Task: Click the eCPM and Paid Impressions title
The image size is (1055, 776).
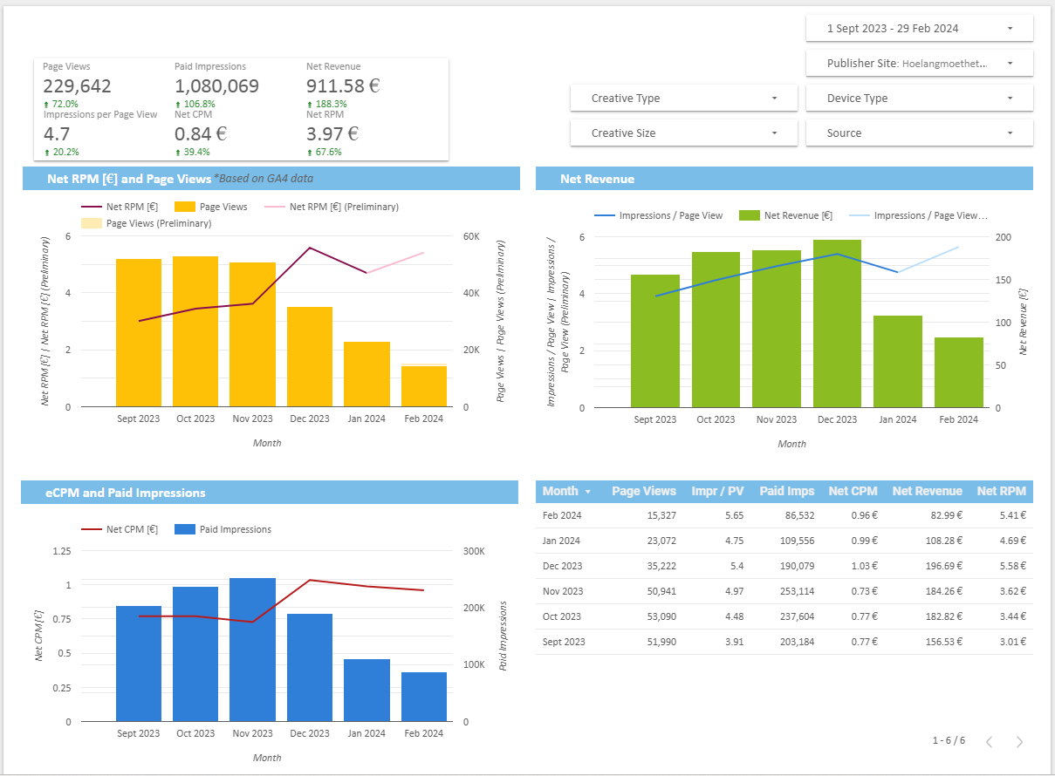Action: click(x=125, y=493)
